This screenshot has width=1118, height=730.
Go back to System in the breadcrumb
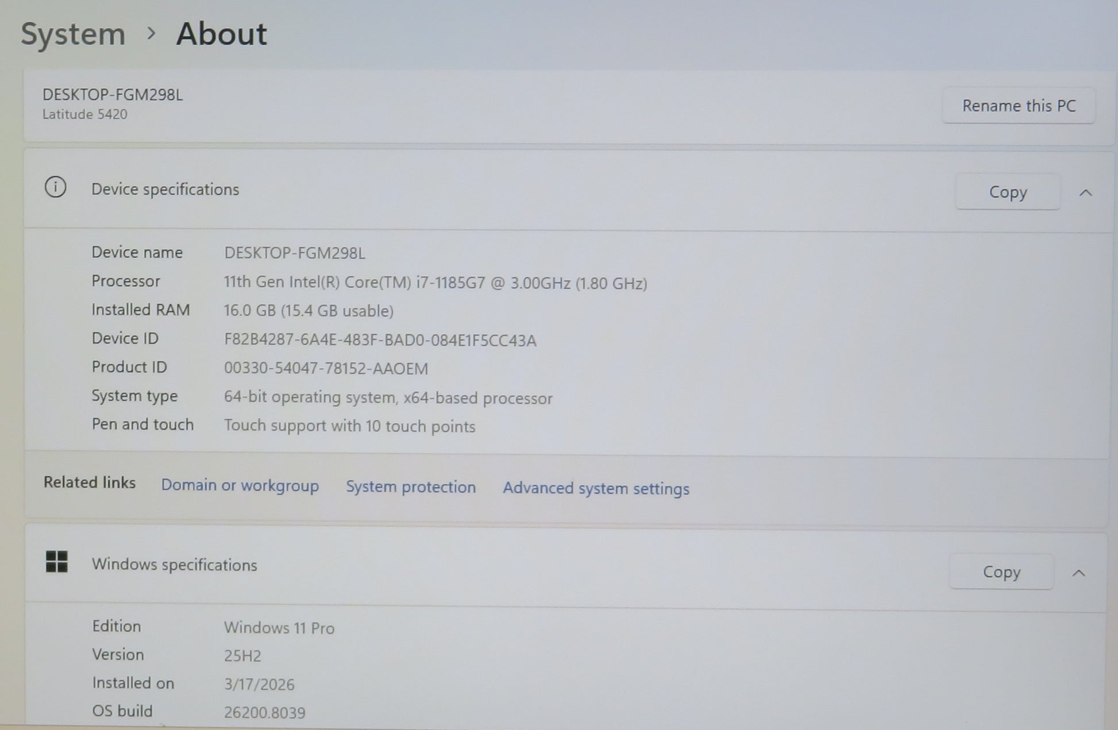[73, 34]
